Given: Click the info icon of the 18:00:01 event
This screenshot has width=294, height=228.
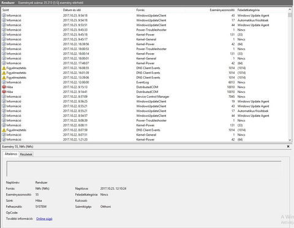Looking at the screenshot, I should (x=4, y=58).
